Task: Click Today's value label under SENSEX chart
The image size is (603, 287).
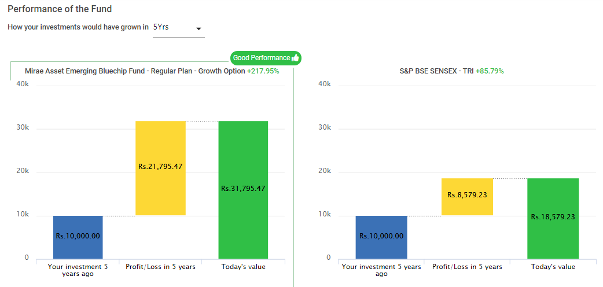Action: tap(553, 267)
